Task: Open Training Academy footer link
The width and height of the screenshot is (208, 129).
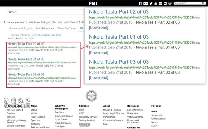Action: coord(87,120)
